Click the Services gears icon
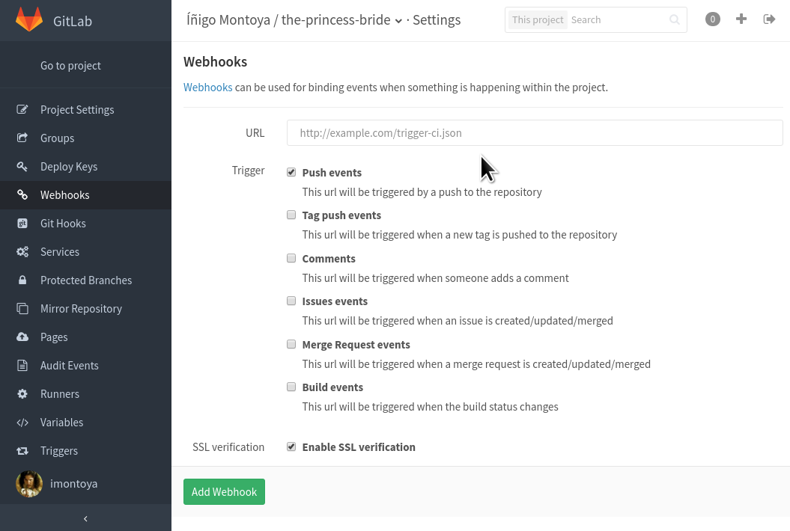The height and width of the screenshot is (531, 790). [22, 251]
